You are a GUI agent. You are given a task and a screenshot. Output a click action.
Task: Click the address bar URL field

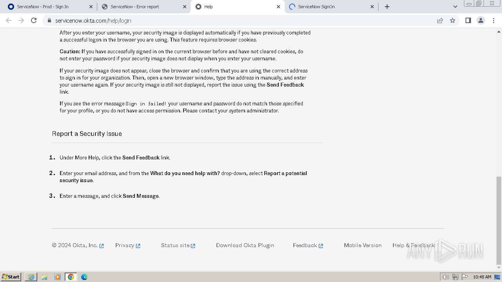click(x=235, y=21)
